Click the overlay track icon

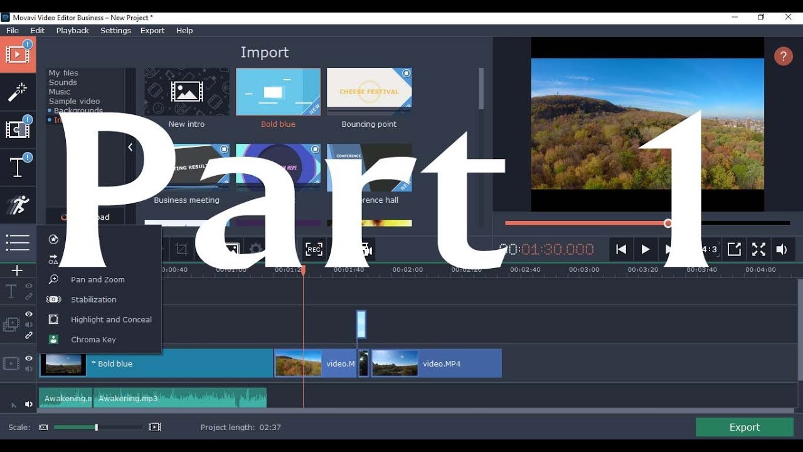11,325
